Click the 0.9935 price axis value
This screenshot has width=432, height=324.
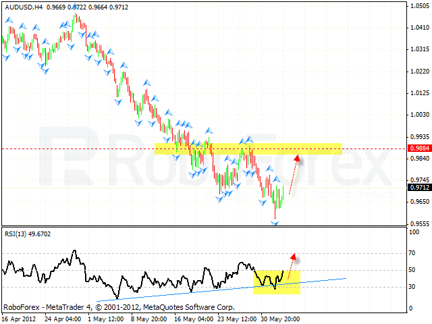[x=420, y=137]
